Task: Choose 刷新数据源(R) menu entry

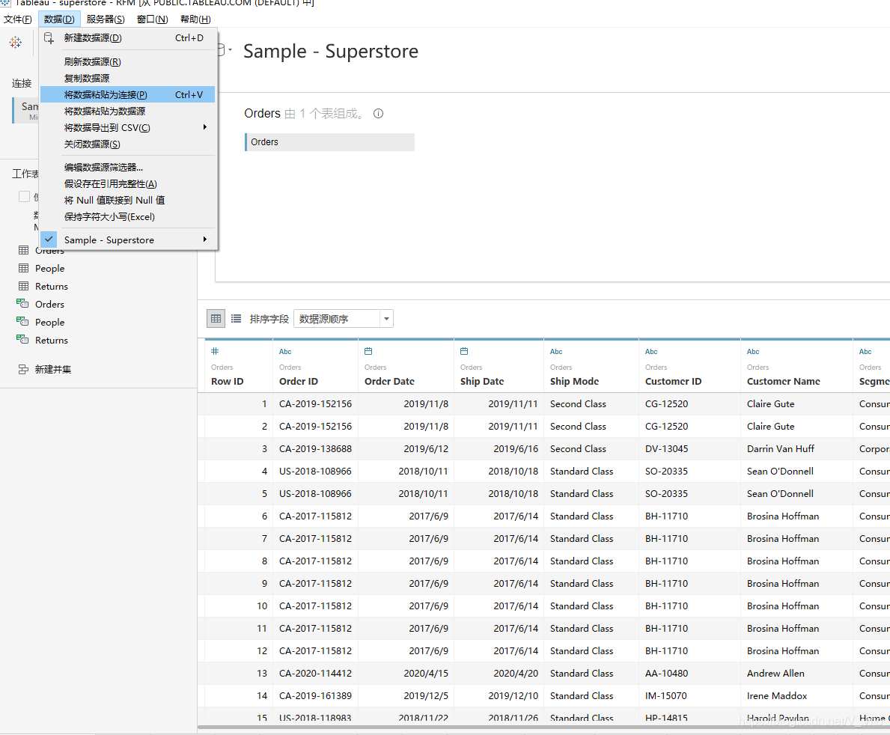Action: pyautogui.click(x=128, y=62)
